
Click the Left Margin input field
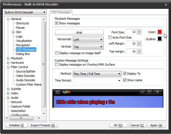click(x=131, y=43)
